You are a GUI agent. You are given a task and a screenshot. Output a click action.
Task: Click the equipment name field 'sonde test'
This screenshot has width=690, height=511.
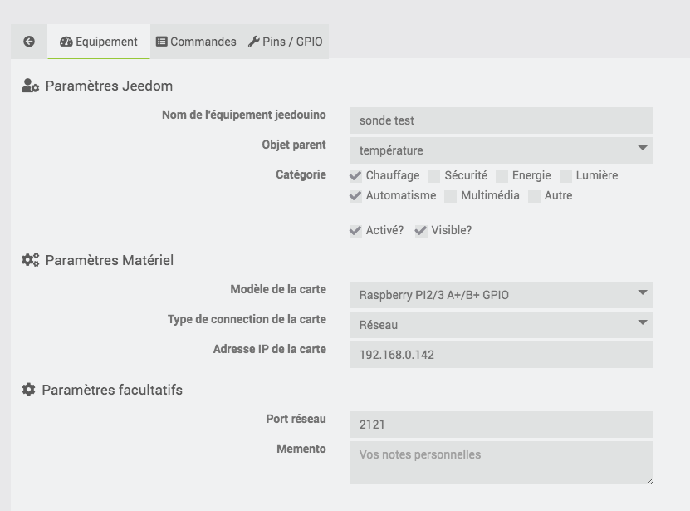pyautogui.click(x=501, y=120)
